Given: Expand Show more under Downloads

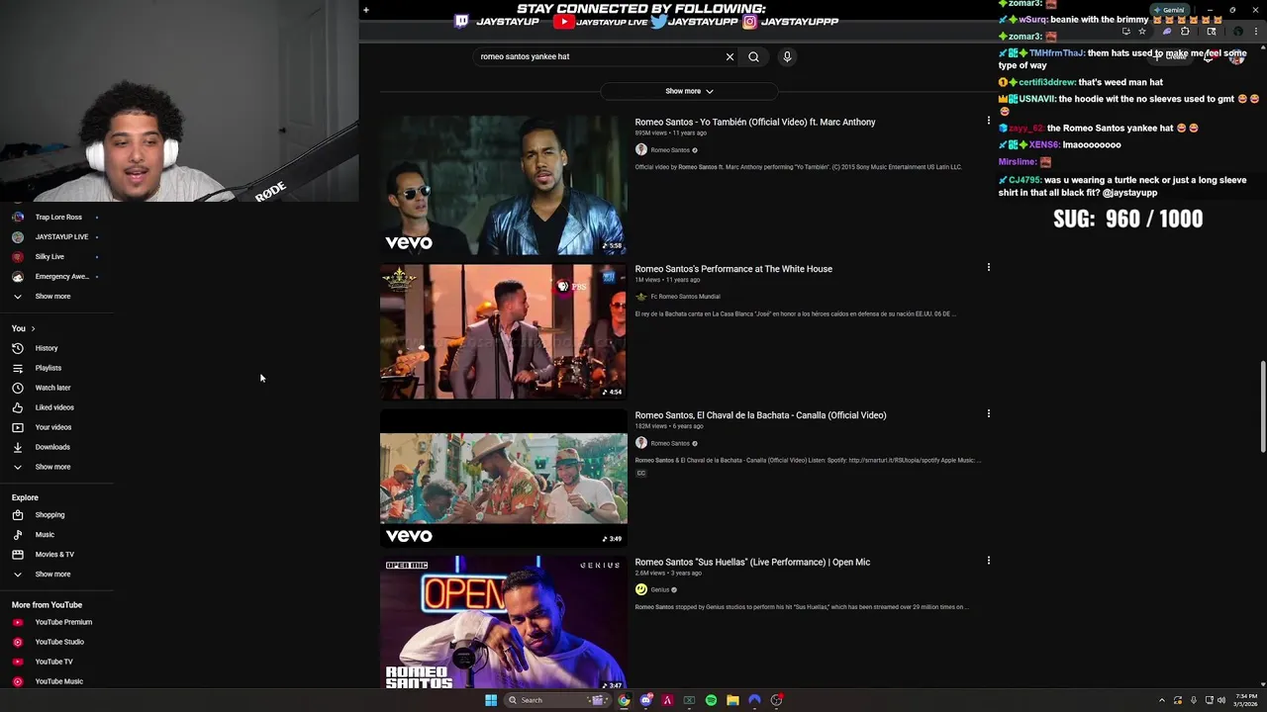Looking at the screenshot, I should [x=52, y=467].
